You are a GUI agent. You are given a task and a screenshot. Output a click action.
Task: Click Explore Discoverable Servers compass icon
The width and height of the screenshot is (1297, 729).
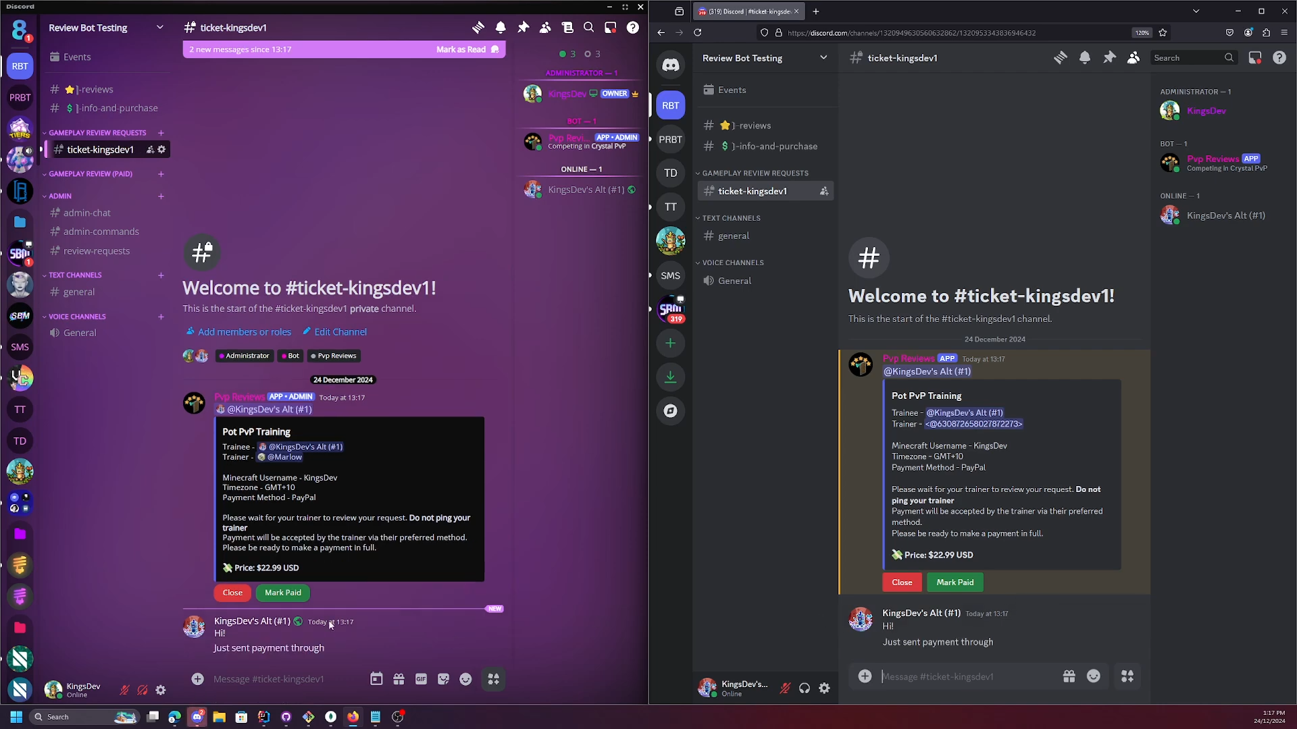pyautogui.click(x=670, y=411)
